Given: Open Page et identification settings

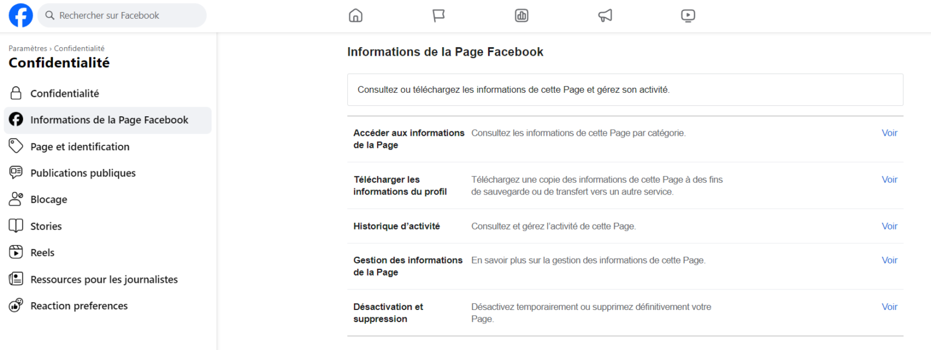Looking at the screenshot, I should pos(108,147).
